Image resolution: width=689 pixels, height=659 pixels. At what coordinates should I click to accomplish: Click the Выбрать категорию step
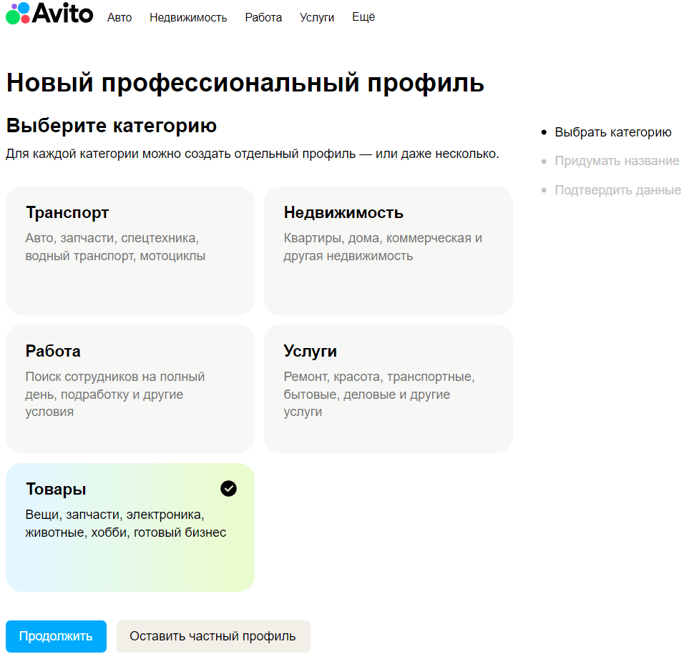pyautogui.click(x=613, y=132)
